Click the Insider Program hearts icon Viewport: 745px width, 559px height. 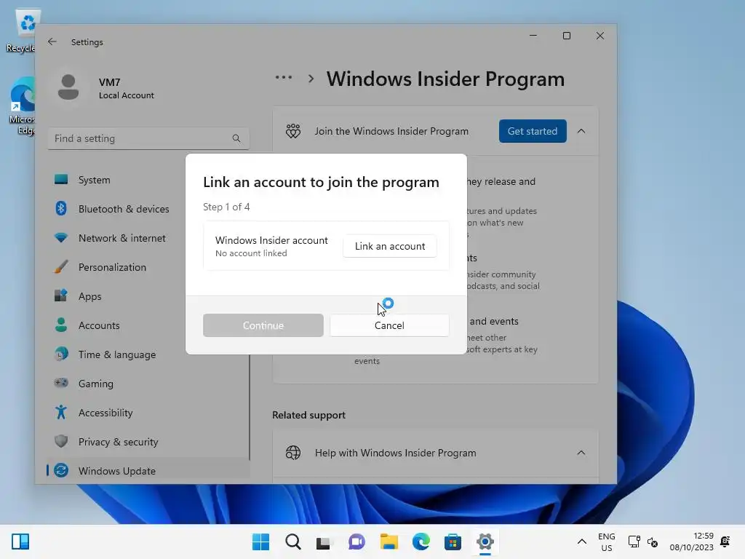click(293, 131)
